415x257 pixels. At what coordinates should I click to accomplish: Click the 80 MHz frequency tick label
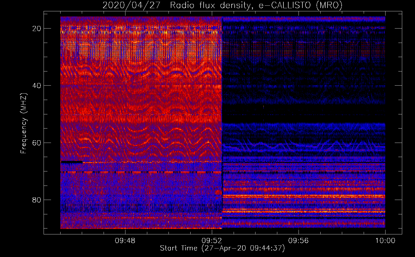click(37, 200)
